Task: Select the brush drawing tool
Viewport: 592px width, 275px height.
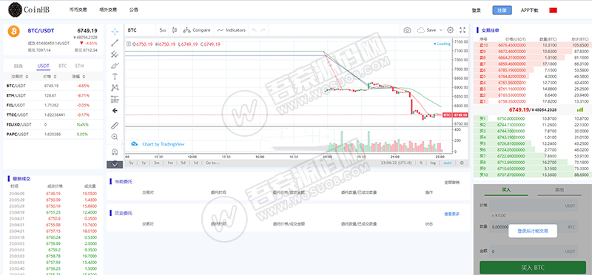Action: (115, 65)
